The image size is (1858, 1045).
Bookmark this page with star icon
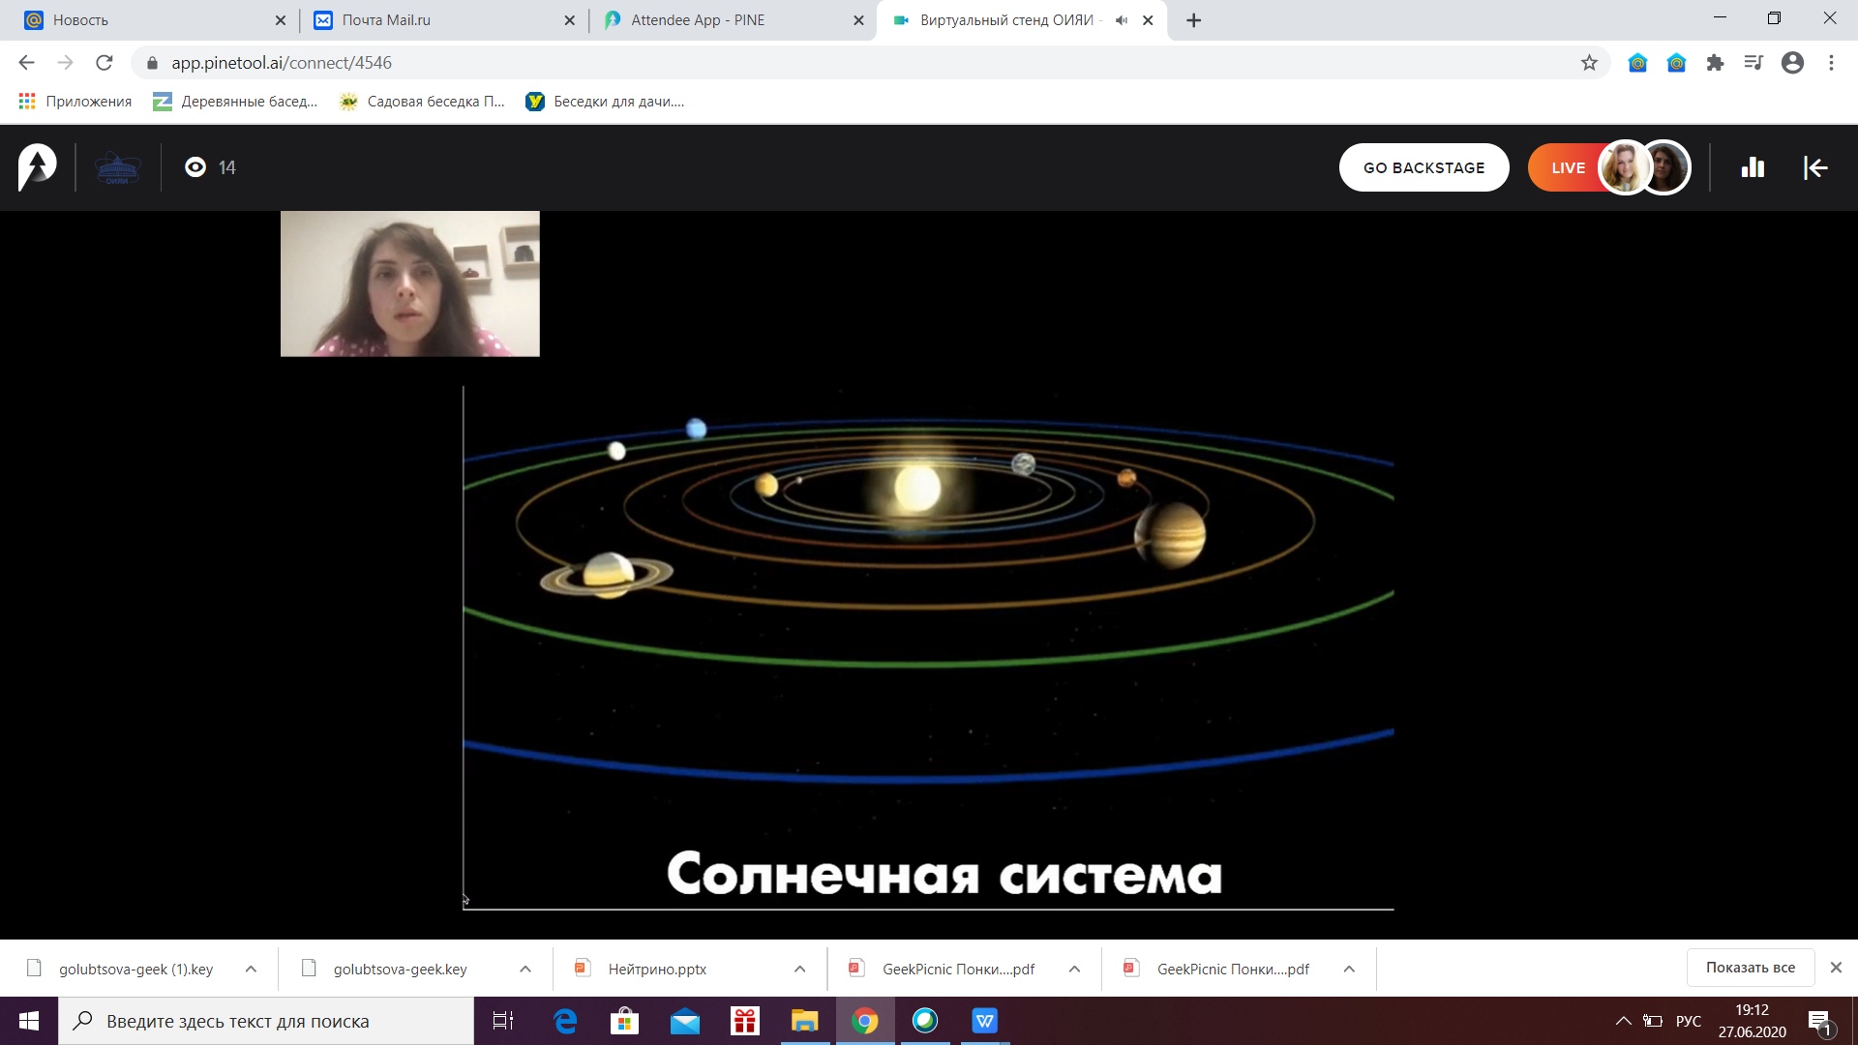(1589, 63)
